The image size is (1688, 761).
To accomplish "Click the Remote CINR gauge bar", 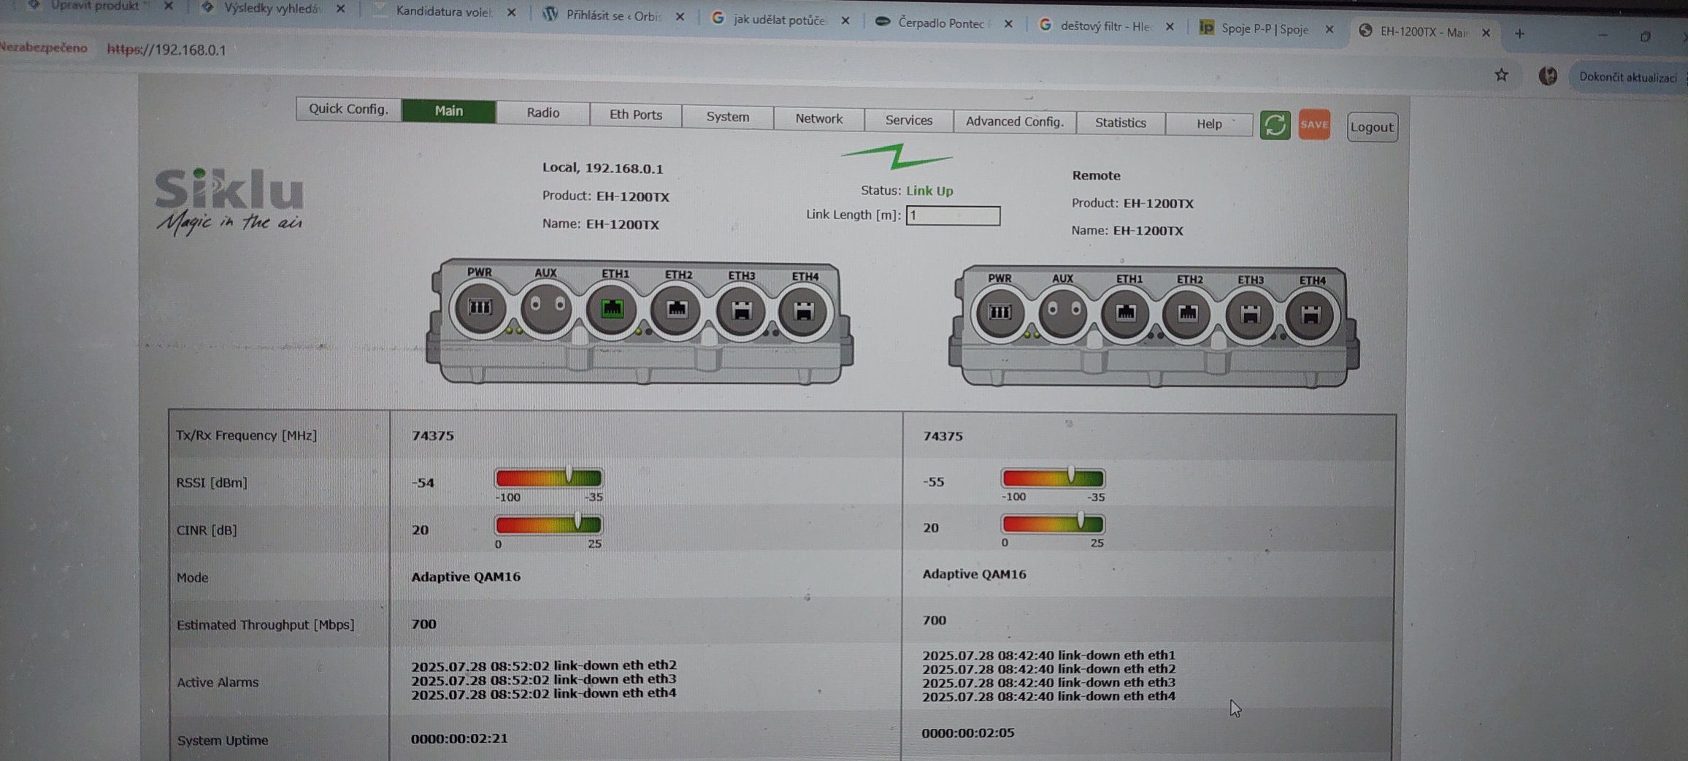I will [1053, 524].
